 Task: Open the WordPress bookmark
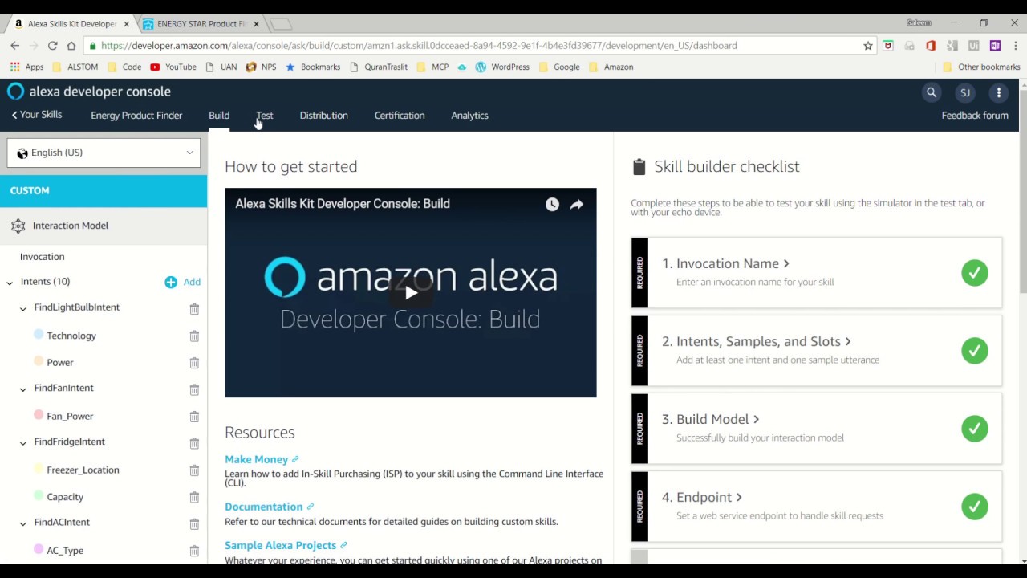coord(501,67)
